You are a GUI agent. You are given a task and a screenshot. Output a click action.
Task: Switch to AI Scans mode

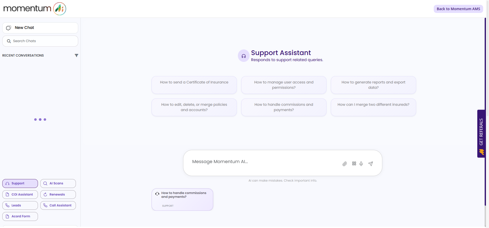tap(58, 183)
